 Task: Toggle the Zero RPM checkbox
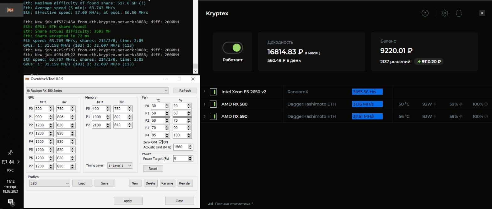pos(161,142)
